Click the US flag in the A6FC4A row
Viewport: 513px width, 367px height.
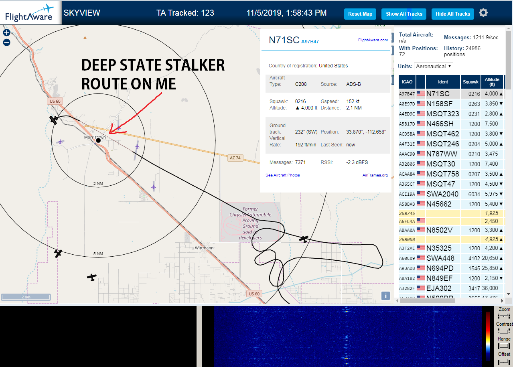click(x=421, y=221)
